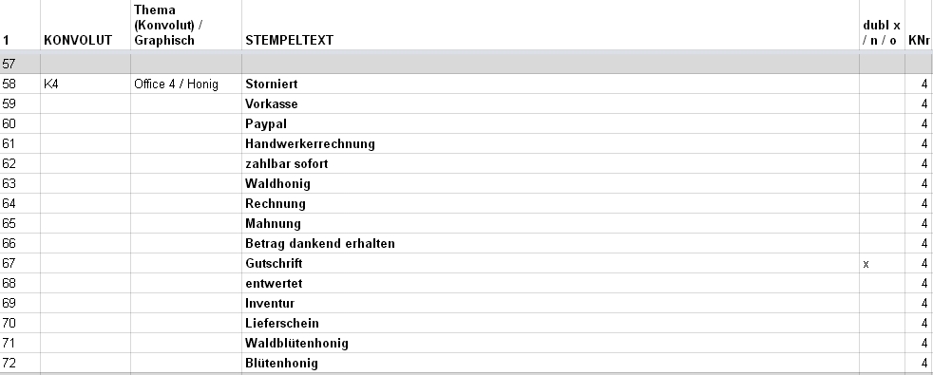
Task: Select the Handwerkerrechnung cell
Action: coord(550,143)
